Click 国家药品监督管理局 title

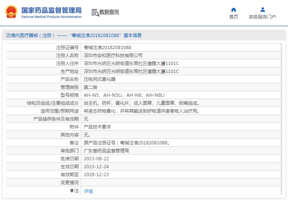(51, 10)
